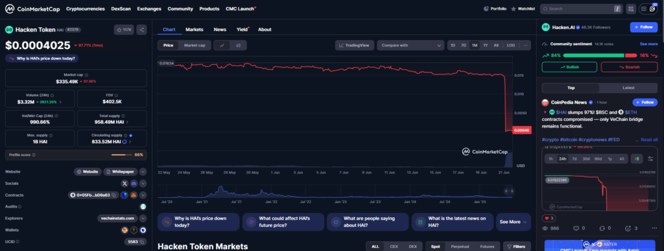Open the Cryptocurrencies menu
Screen dimensions: 664x251
85,8
